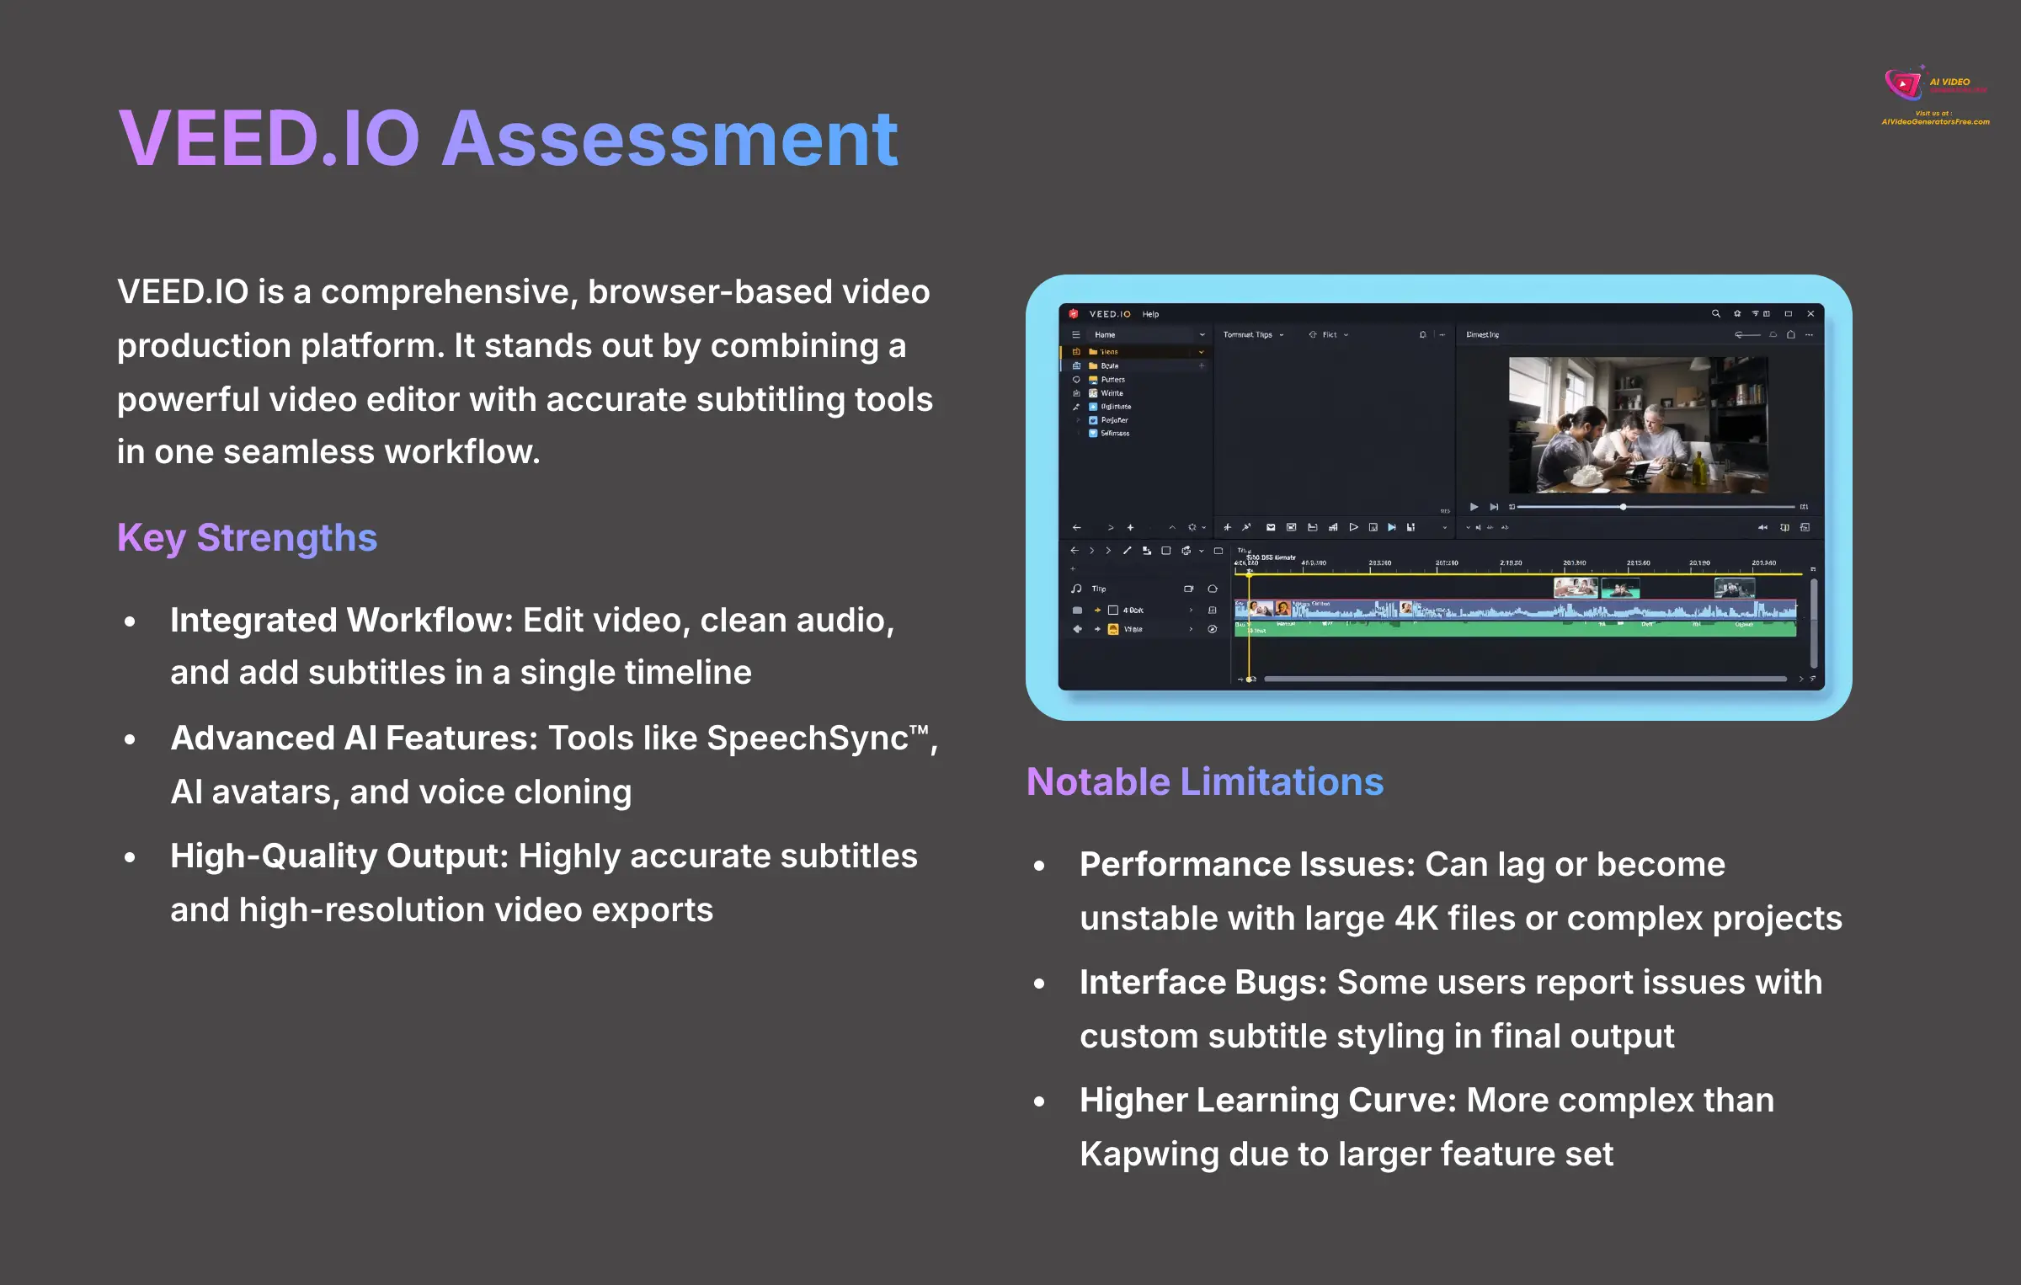Open the Tommet Tips dropdown
This screenshot has height=1285, width=2021.
(1253, 335)
